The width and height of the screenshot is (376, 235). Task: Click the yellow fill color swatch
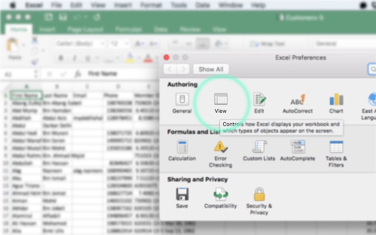tap(130, 58)
